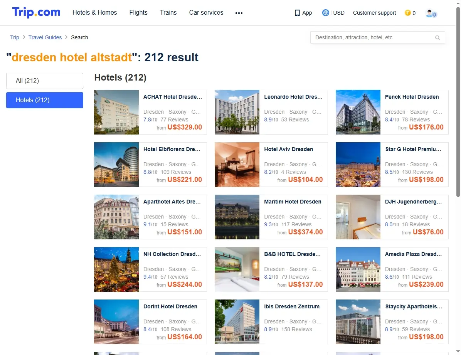Image resolution: width=461 pixels, height=355 pixels.
Task: Select the Hotels (212) filter
Action: coord(45,100)
